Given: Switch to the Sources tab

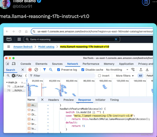Looking at the screenshot, I should 57,64.
